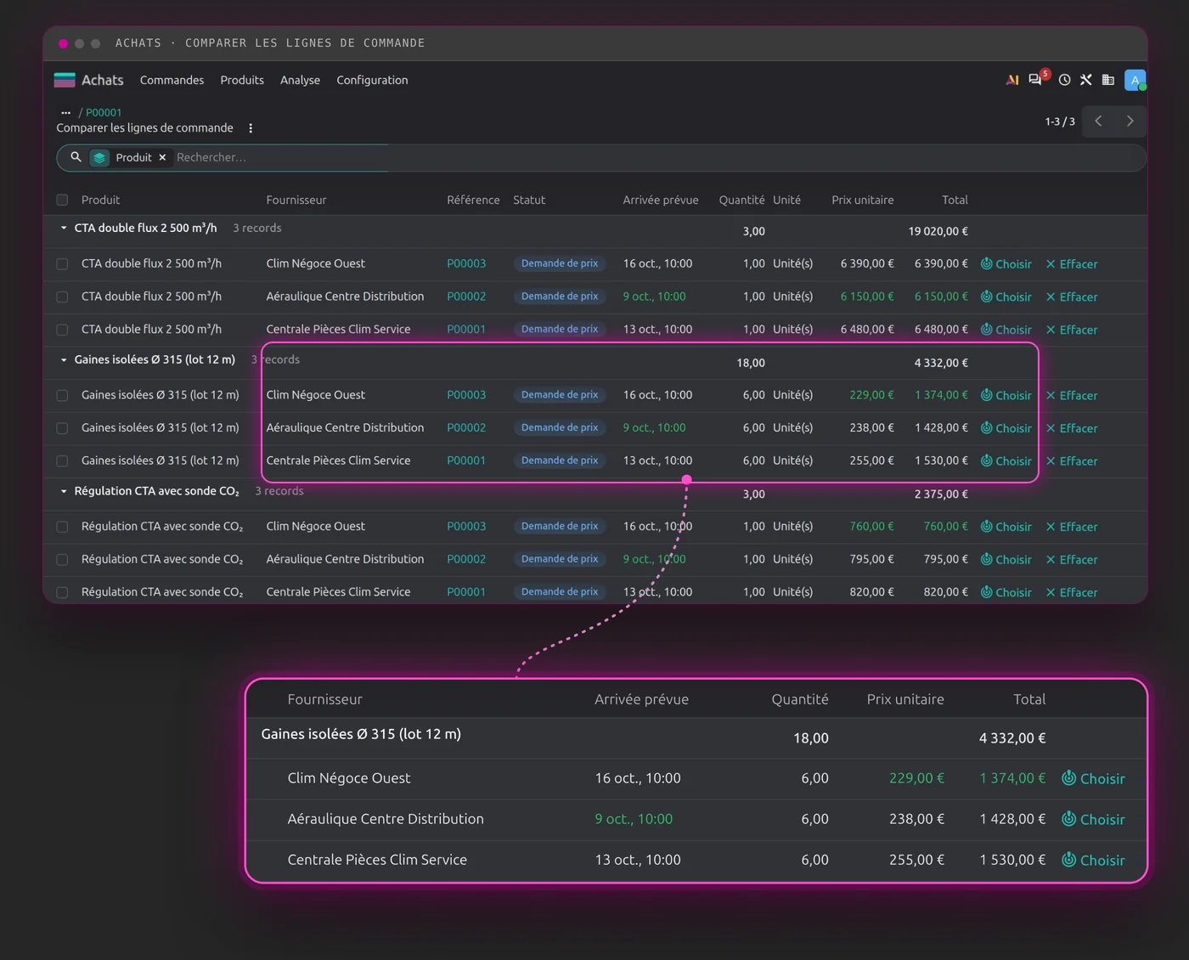Effacer the Gaines isolées Clim Négoce Ouest line
This screenshot has height=960, width=1189.
tap(1072, 396)
